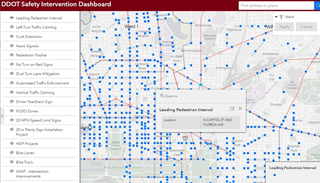Click the Ward filter funnel icon
This screenshot has width=320, height=183.
281,17
